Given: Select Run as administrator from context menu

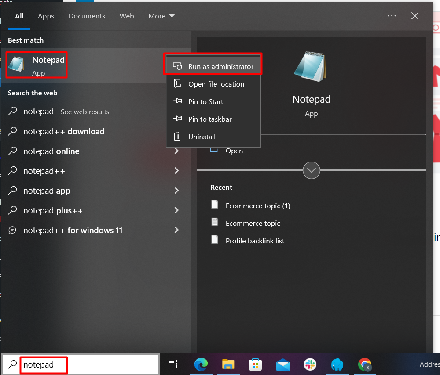Looking at the screenshot, I should point(213,66).
